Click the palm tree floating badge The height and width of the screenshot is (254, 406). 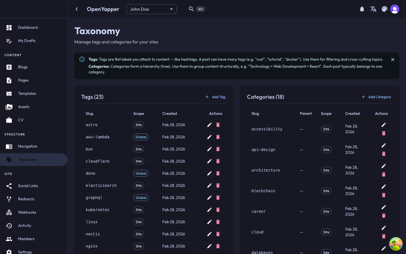396,244
